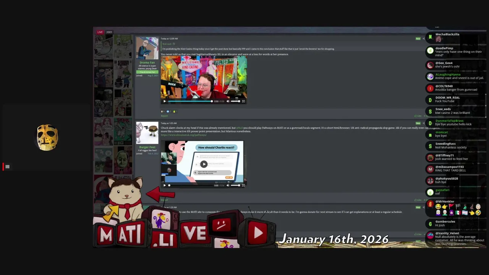This screenshot has width=489, height=275.
Task: Report Drama Fan's post
Action: [x=164, y=116]
